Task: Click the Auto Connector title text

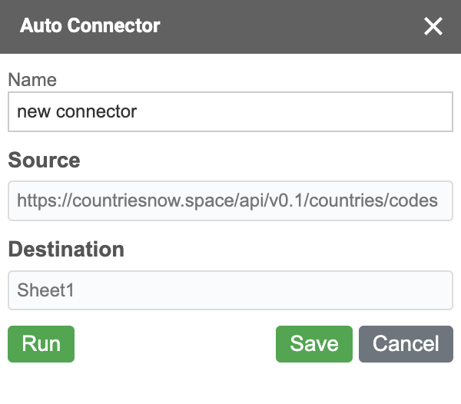Action: coord(90,25)
